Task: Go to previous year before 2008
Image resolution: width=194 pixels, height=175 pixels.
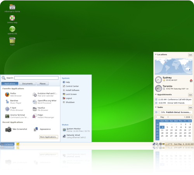Action: click(184, 117)
